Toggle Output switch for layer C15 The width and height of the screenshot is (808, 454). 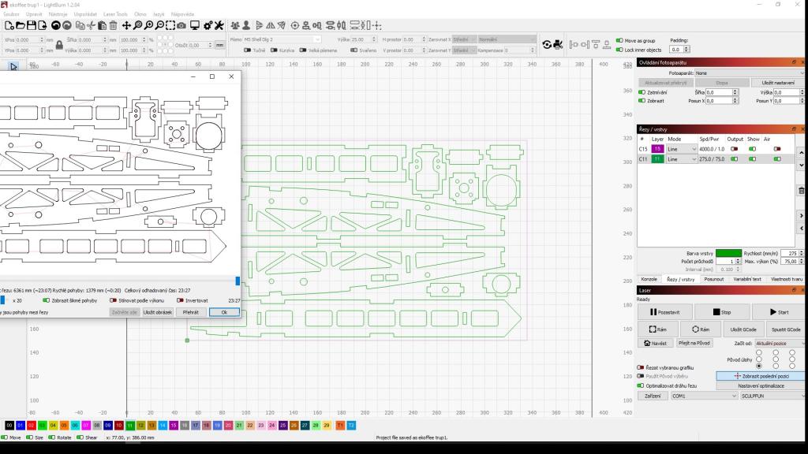tap(735, 148)
